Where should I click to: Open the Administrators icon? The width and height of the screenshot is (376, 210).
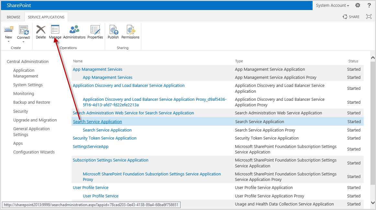click(74, 32)
